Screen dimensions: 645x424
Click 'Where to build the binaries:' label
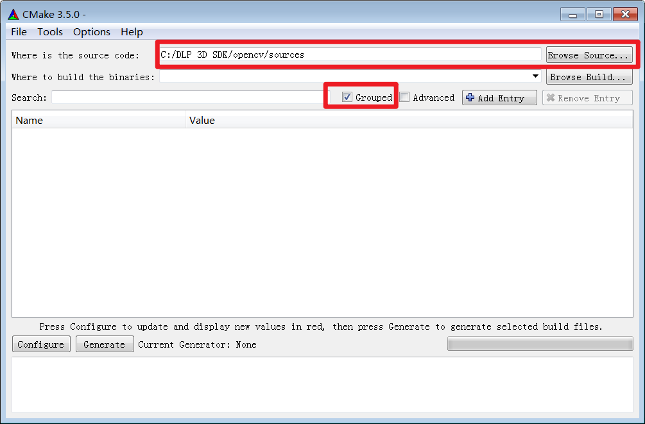coord(83,78)
